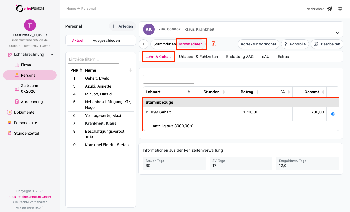Open the settings gear icon

340,9
